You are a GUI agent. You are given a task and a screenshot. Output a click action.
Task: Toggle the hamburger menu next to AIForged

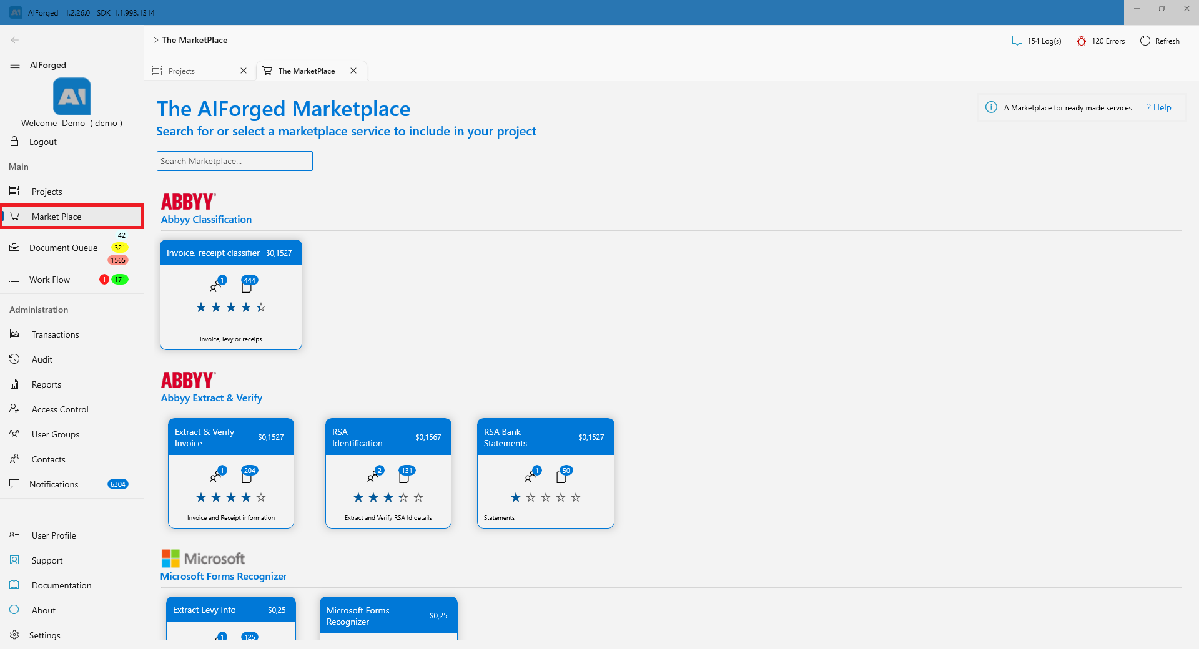click(x=15, y=65)
